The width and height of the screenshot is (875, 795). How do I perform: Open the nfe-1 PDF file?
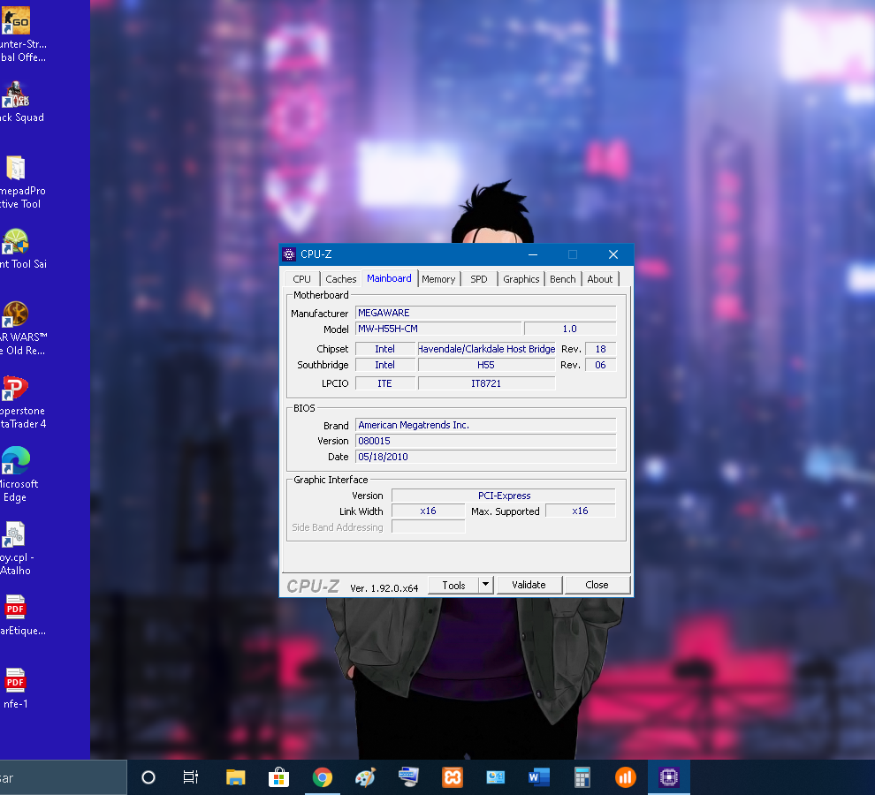tap(16, 688)
